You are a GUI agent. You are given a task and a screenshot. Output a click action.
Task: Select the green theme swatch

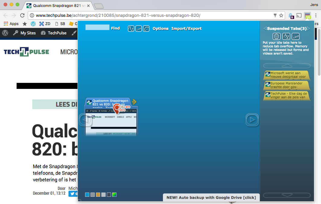(114, 195)
